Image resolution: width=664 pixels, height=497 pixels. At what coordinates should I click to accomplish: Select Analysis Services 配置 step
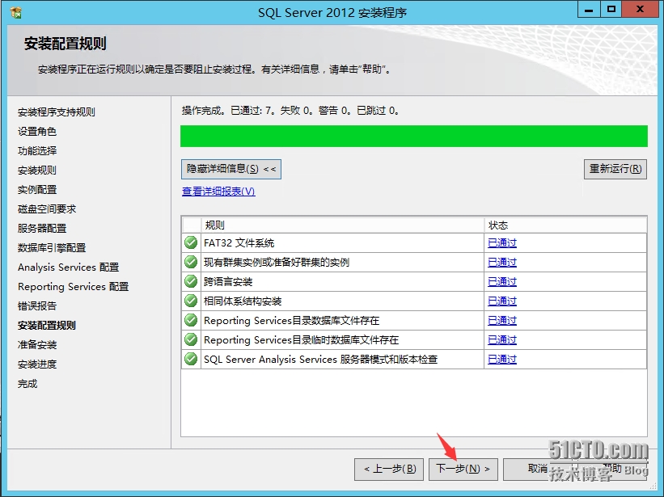point(69,267)
